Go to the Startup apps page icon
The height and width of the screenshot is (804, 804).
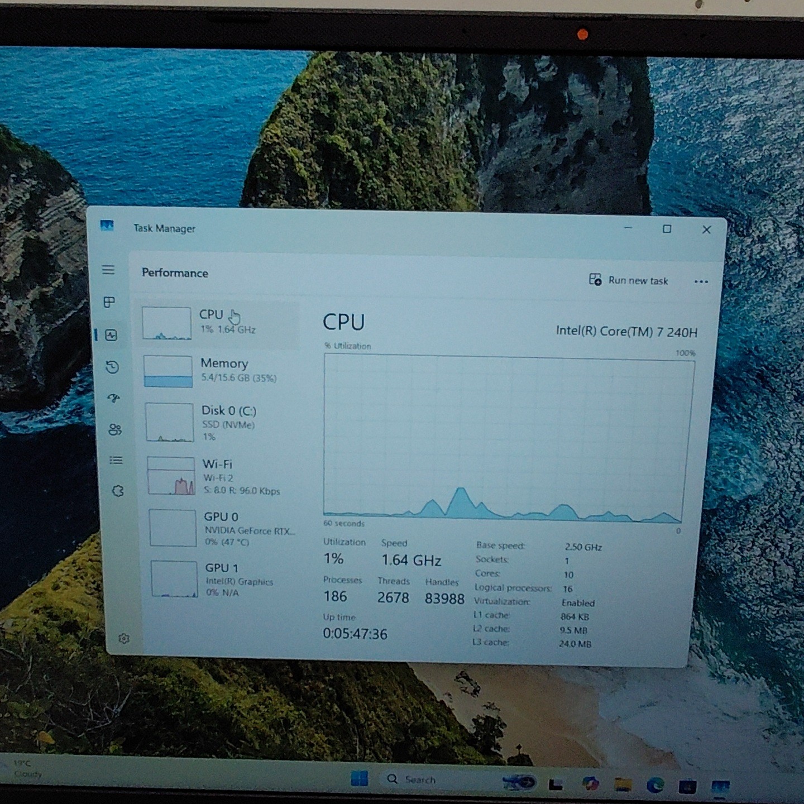114,398
